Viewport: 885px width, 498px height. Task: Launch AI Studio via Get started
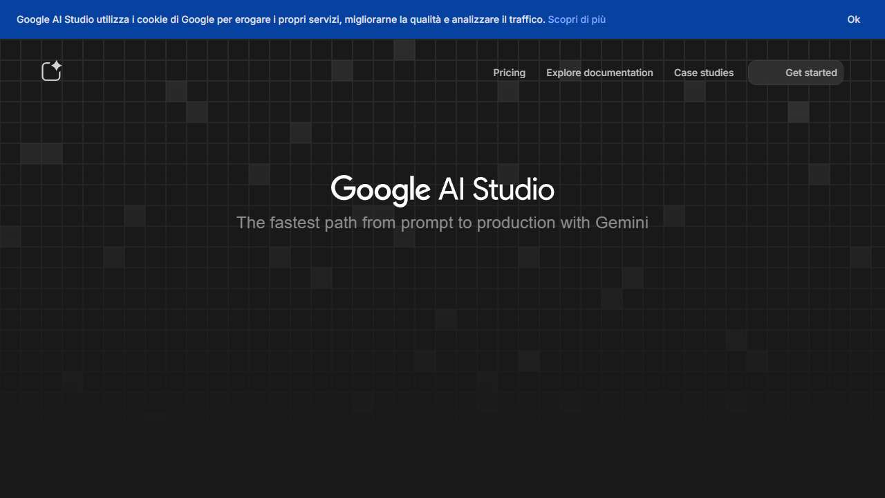[795, 72]
